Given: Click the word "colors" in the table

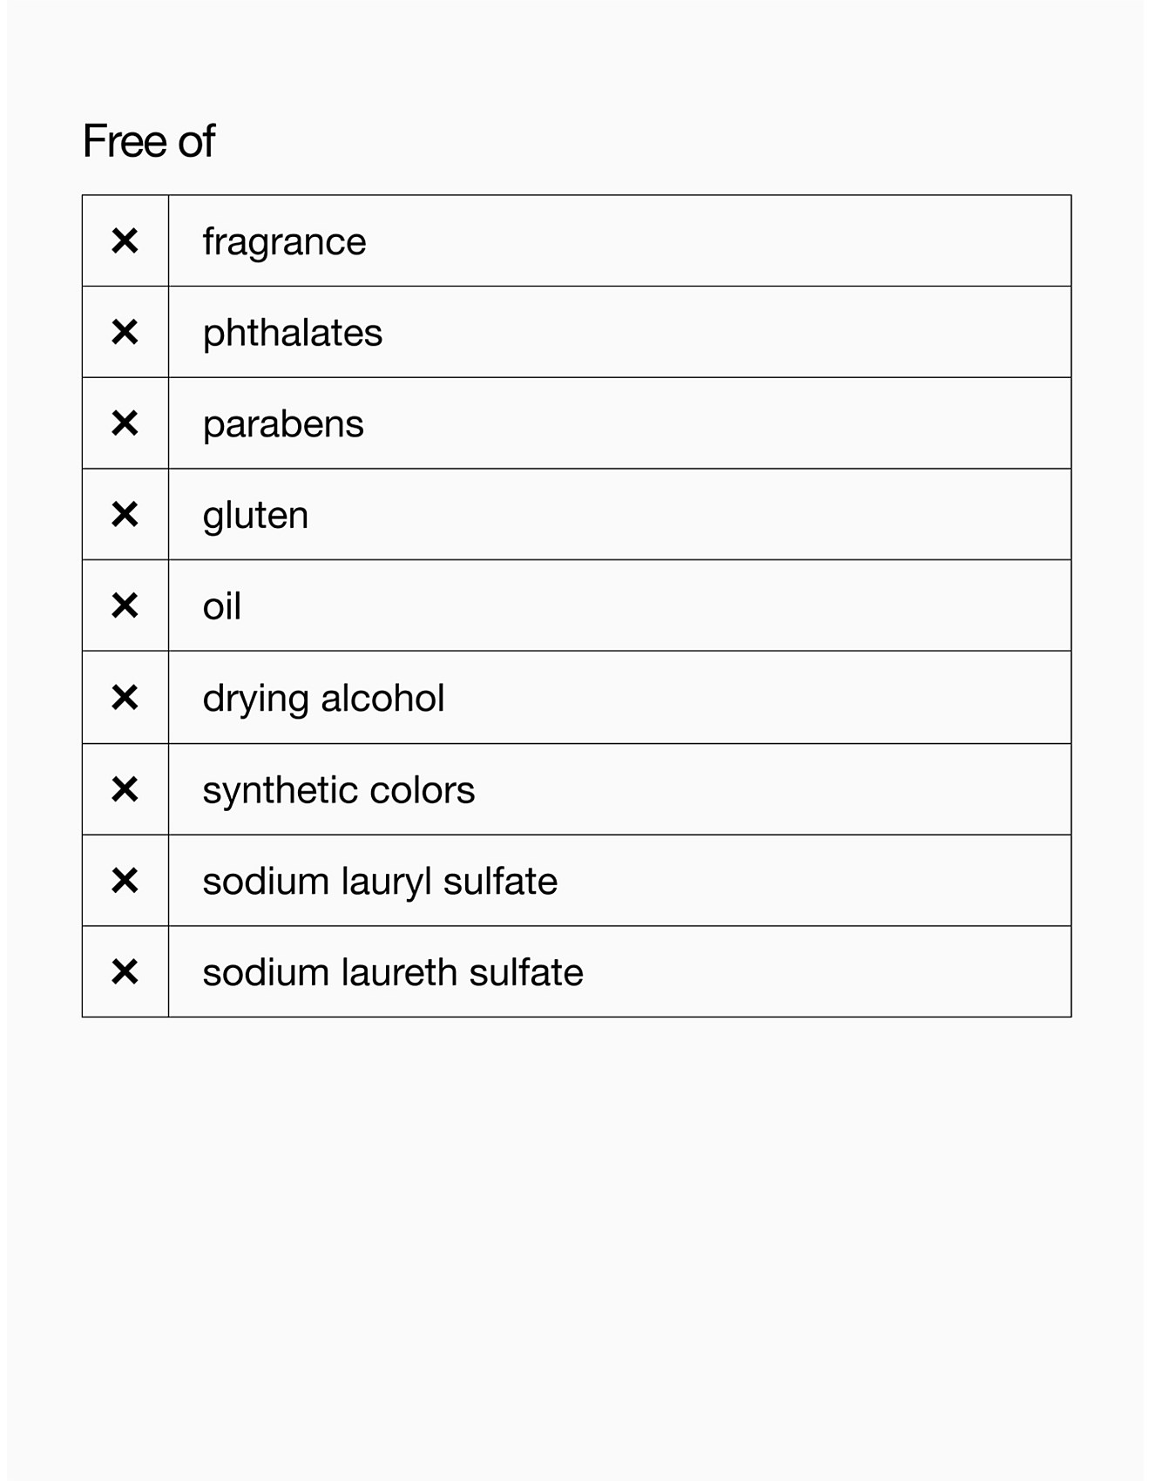Looking at the screenshot, I should (x=422, y=790).
